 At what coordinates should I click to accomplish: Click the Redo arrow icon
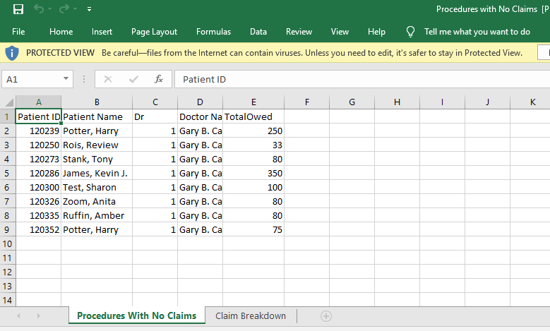tap(65, 9)
